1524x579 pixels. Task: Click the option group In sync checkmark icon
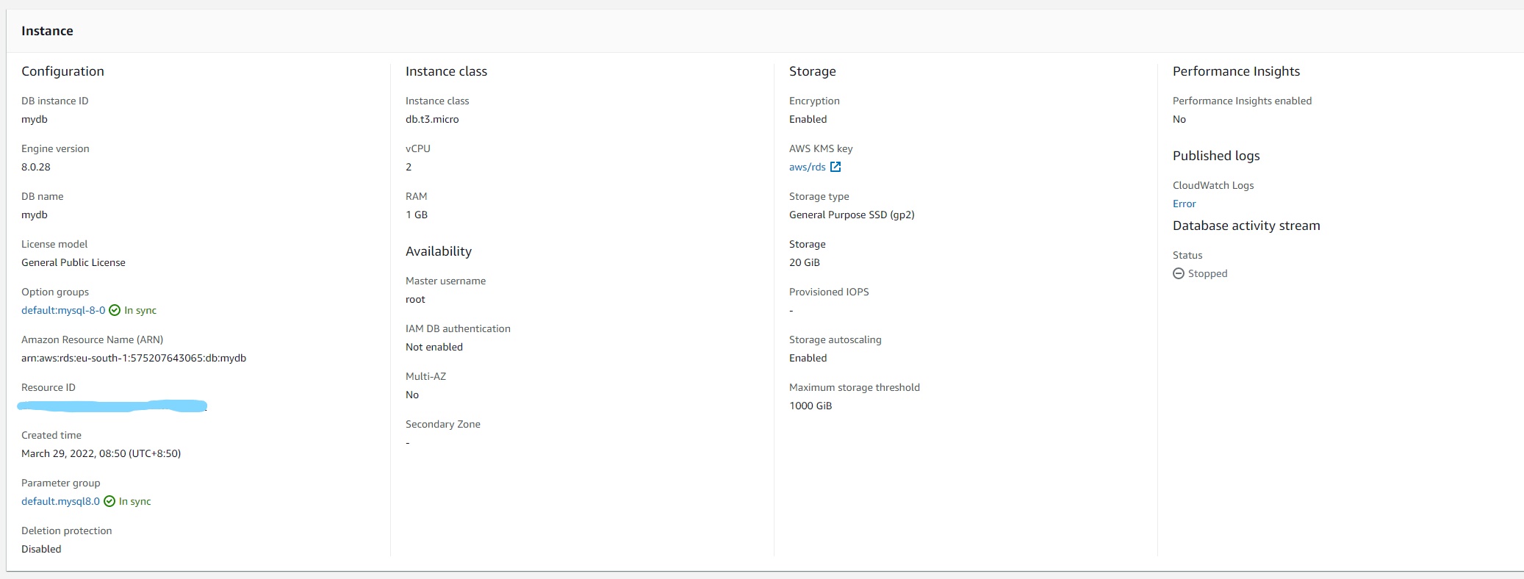(x=115, y=310)
